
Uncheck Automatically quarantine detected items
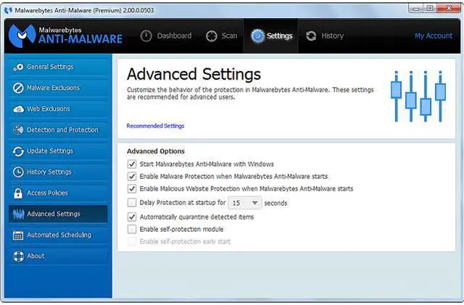coord(132,217)
